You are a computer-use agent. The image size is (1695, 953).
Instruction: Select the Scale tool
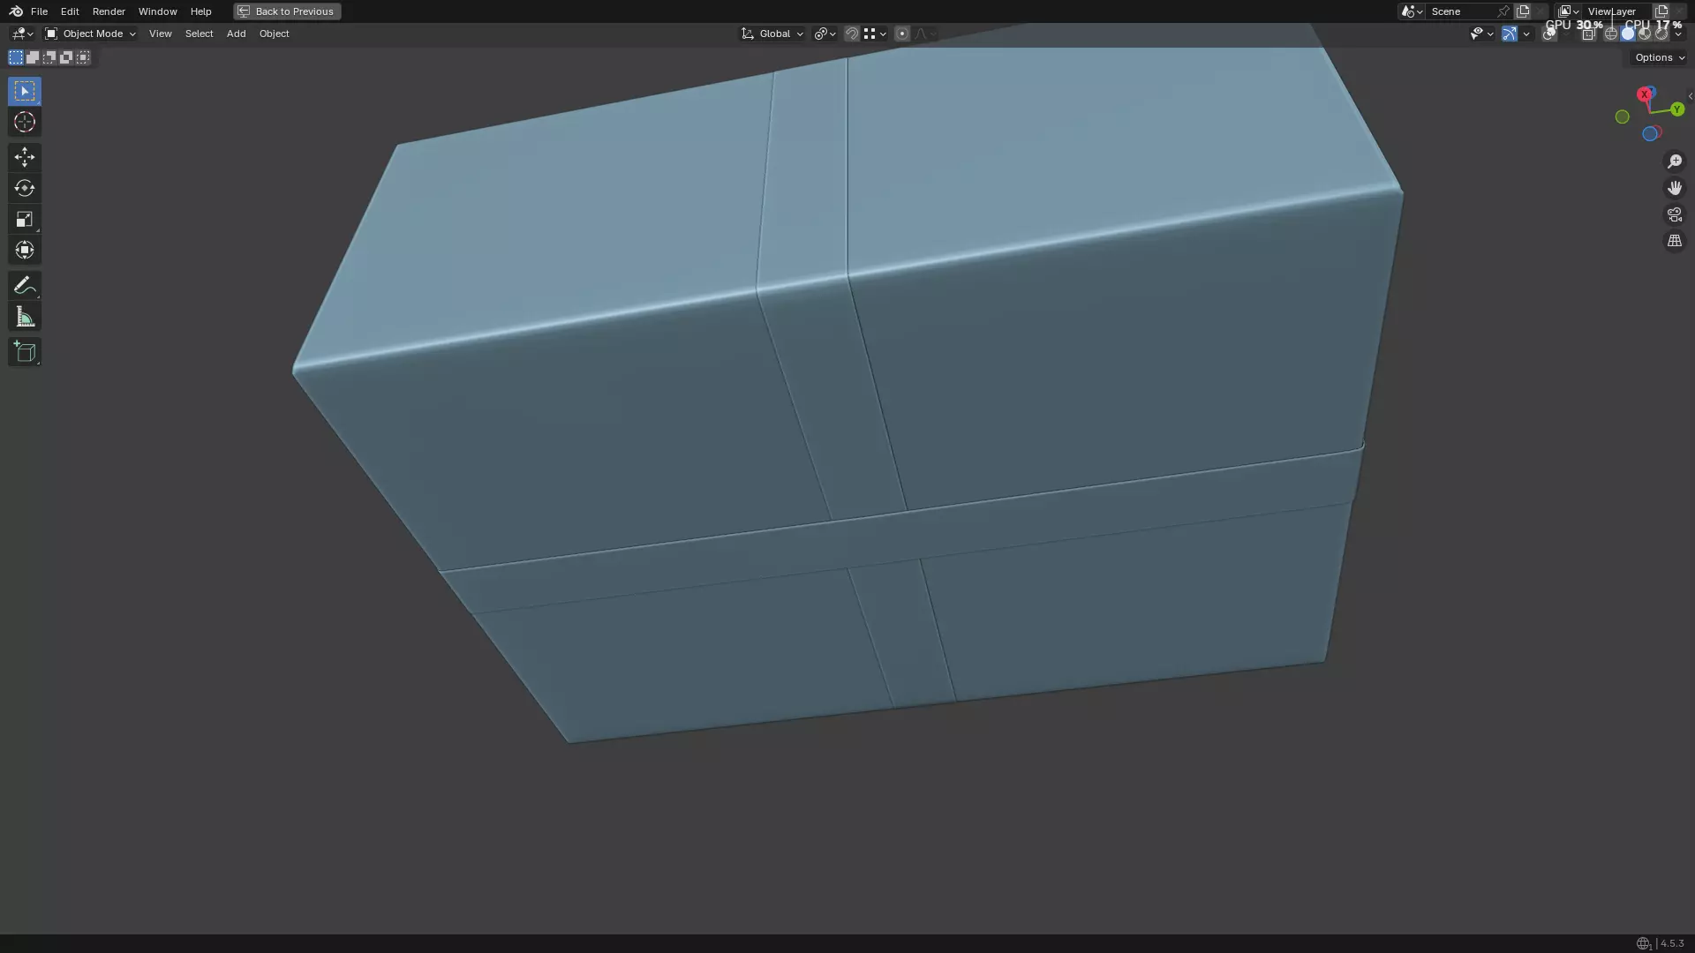tap(25, 219)
